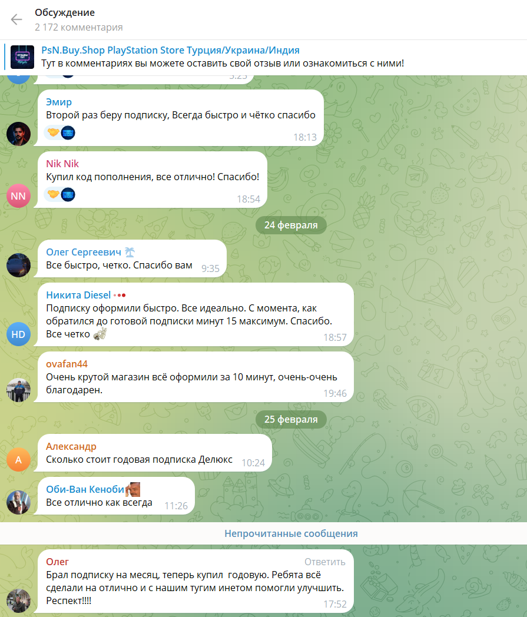Go back using the arrow icon
Viewport: 527px width, 617px height.
point(16,19)
